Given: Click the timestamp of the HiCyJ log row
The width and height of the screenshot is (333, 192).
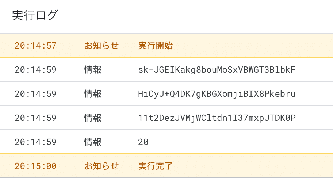Looking at the screenshot, I should 35,94.
